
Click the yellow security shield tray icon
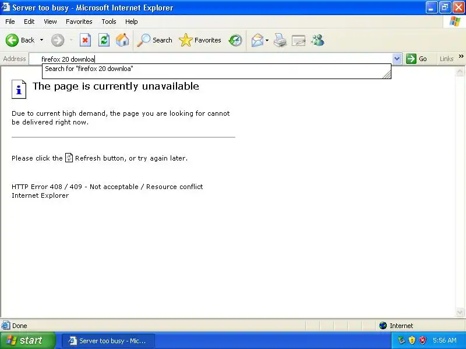tap(412, 340)
